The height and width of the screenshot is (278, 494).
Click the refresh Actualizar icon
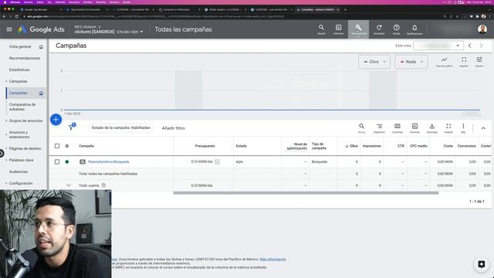pyautogui.click(x=379, y=29)
